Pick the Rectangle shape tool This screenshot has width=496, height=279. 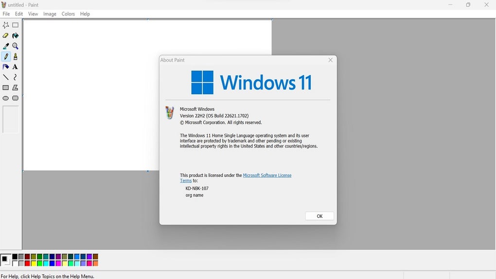click(x=6, y=87)
